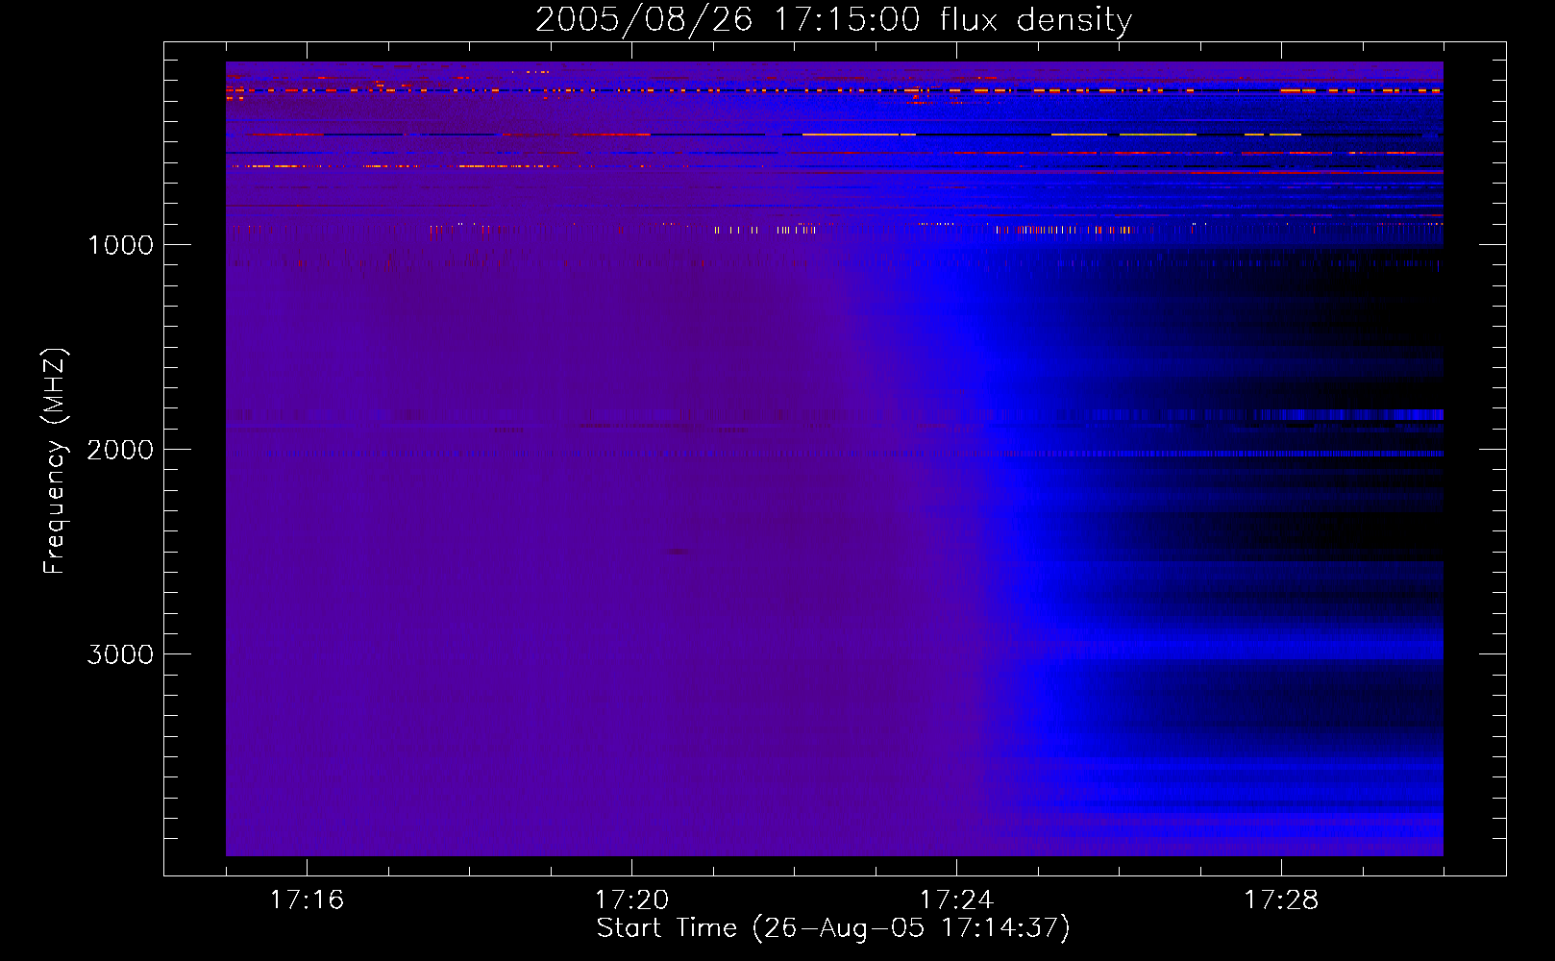The image size is (1555, 961).
Task: Select the 17:20 time tick label
Action: coord(631,900)
